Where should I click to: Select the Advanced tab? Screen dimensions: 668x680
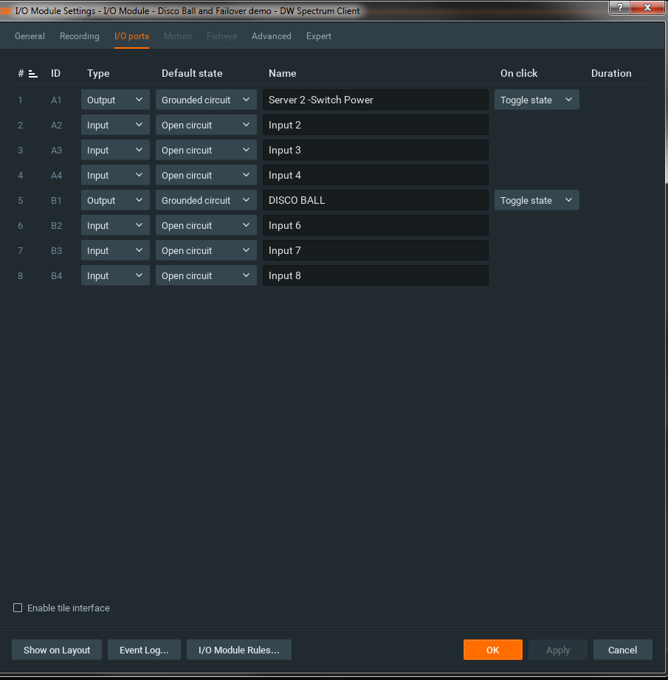271,35
